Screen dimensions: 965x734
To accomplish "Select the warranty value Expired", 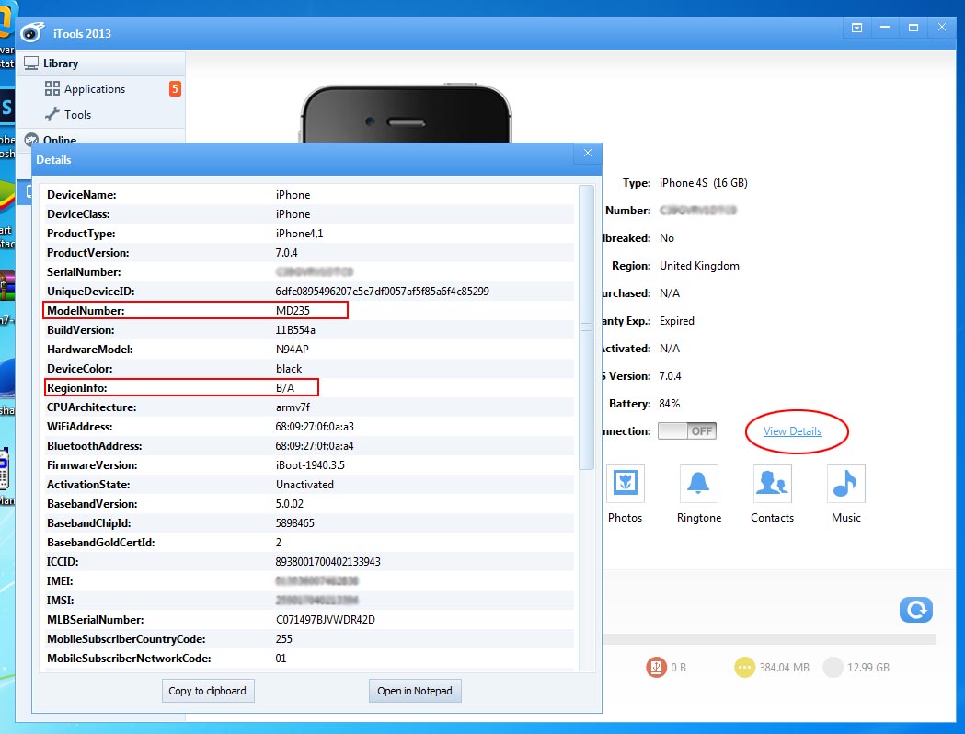I will click(677, 321).
